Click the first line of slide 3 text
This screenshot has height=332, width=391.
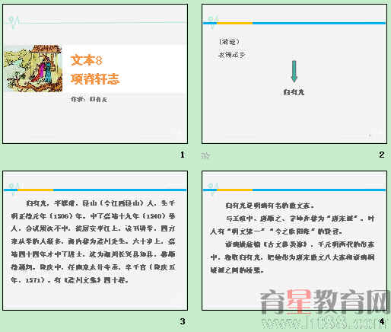pos(100,203)
